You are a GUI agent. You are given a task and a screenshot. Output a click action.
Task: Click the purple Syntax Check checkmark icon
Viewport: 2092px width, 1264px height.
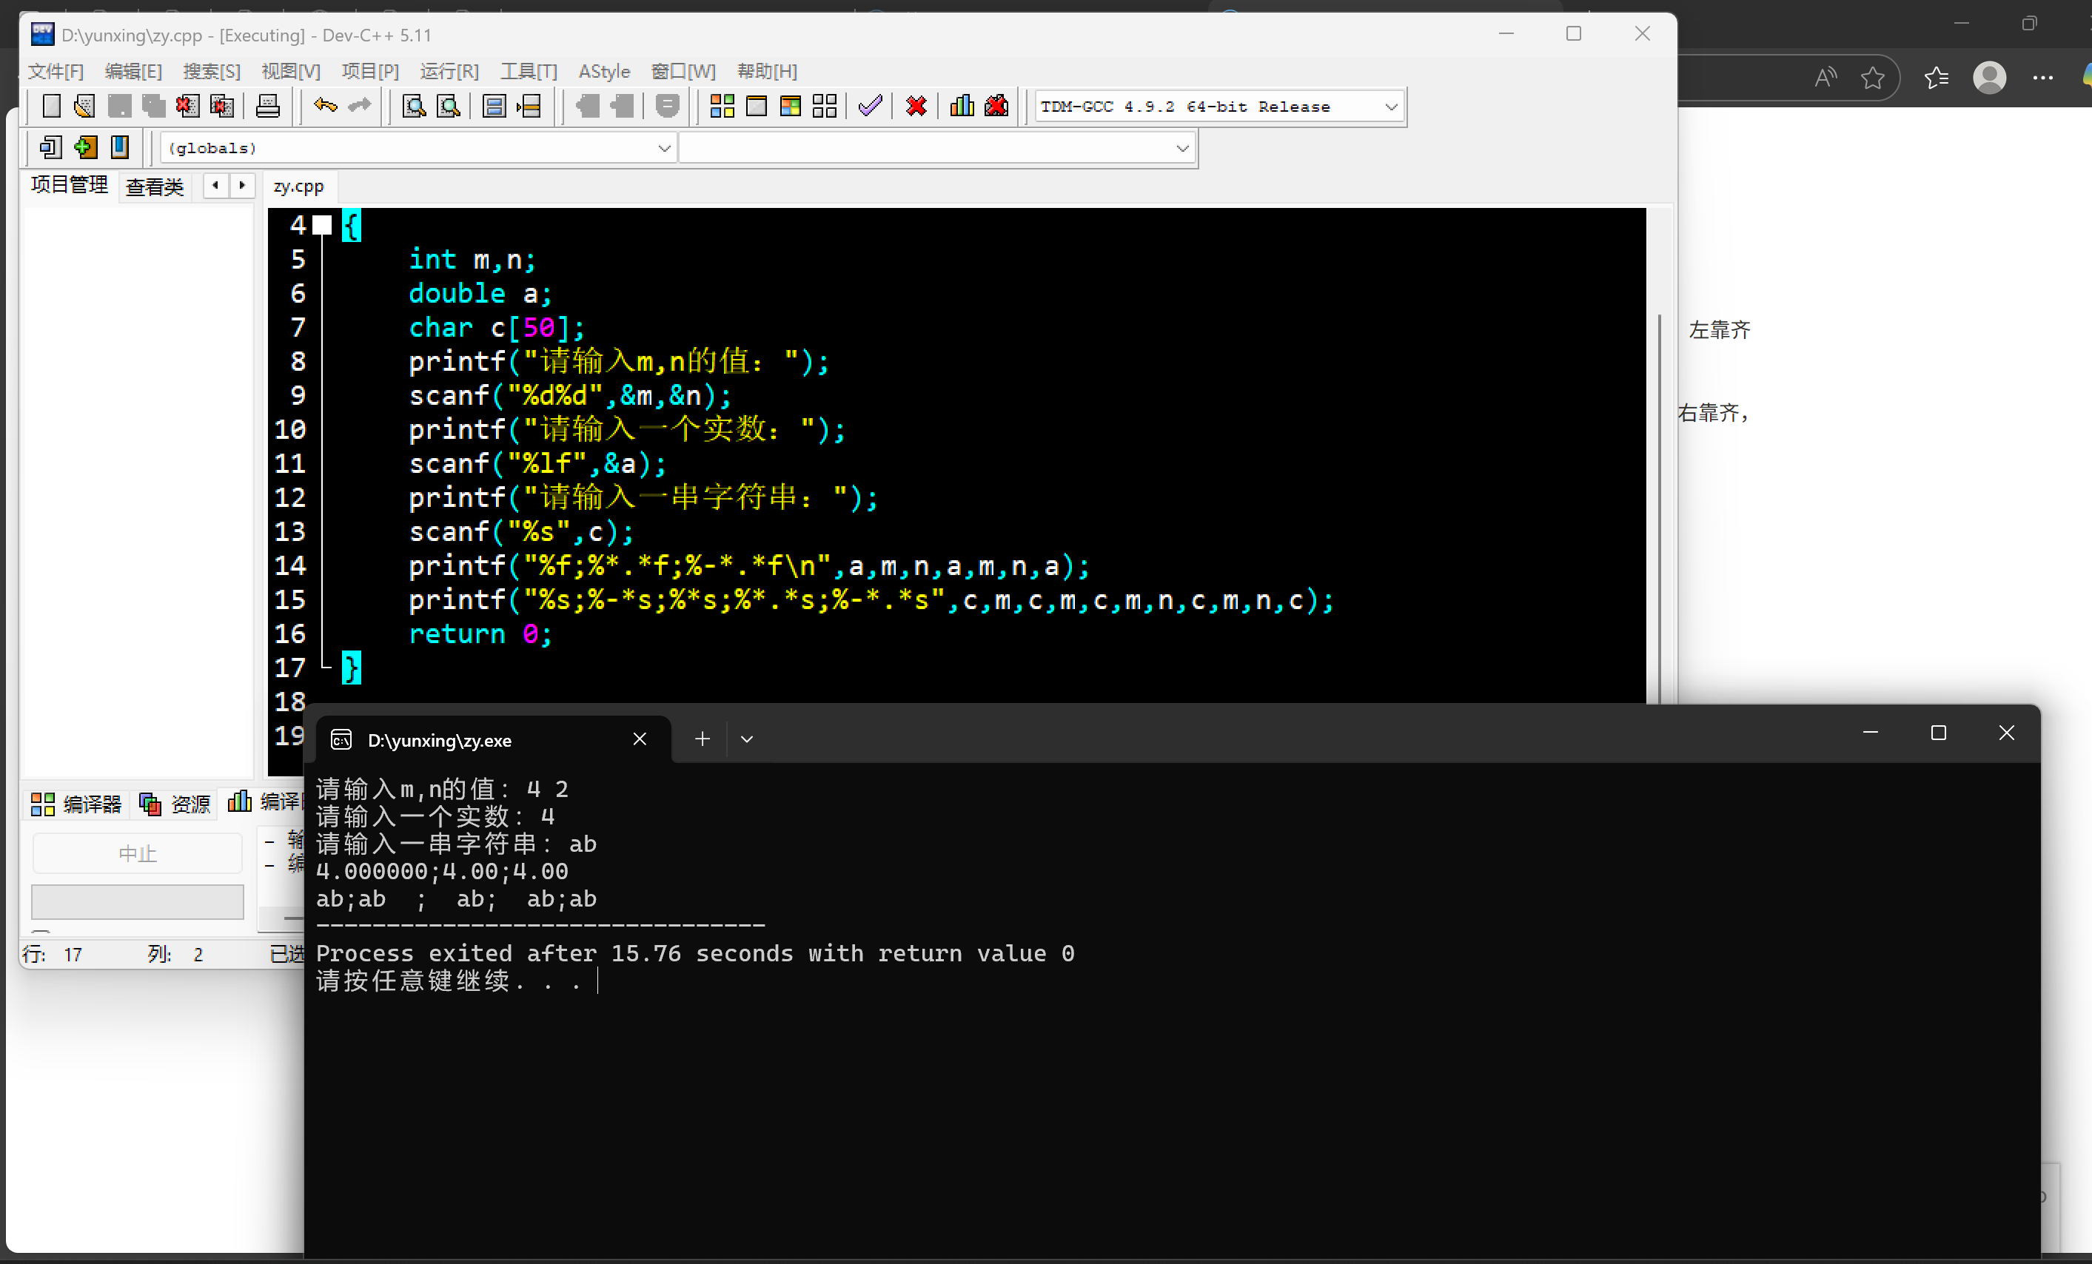(869, 106)
